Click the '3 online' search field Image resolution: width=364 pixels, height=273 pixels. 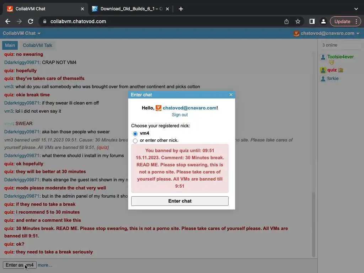pyautogui.click(x=341, y=45)
